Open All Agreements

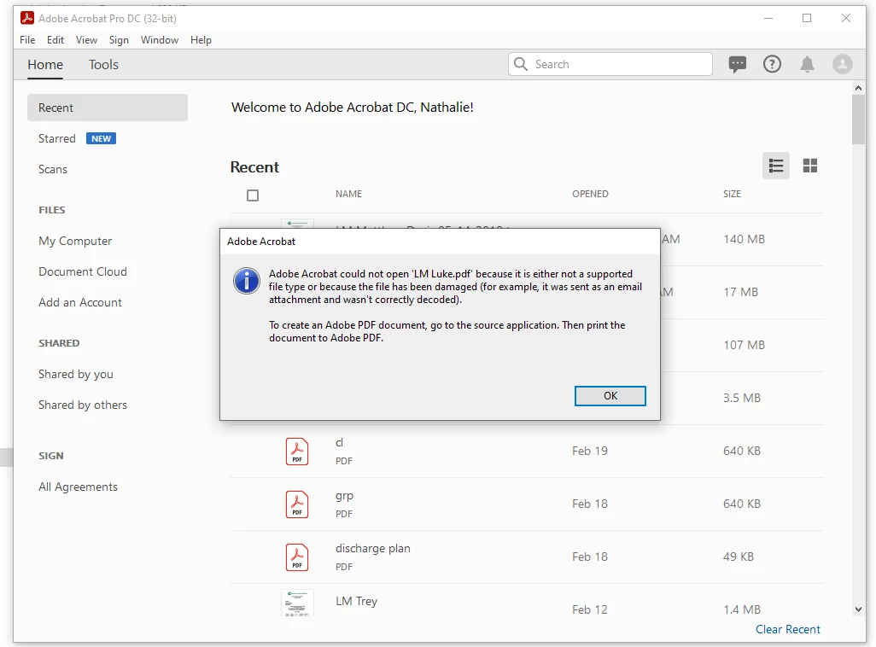coord(79,487)
